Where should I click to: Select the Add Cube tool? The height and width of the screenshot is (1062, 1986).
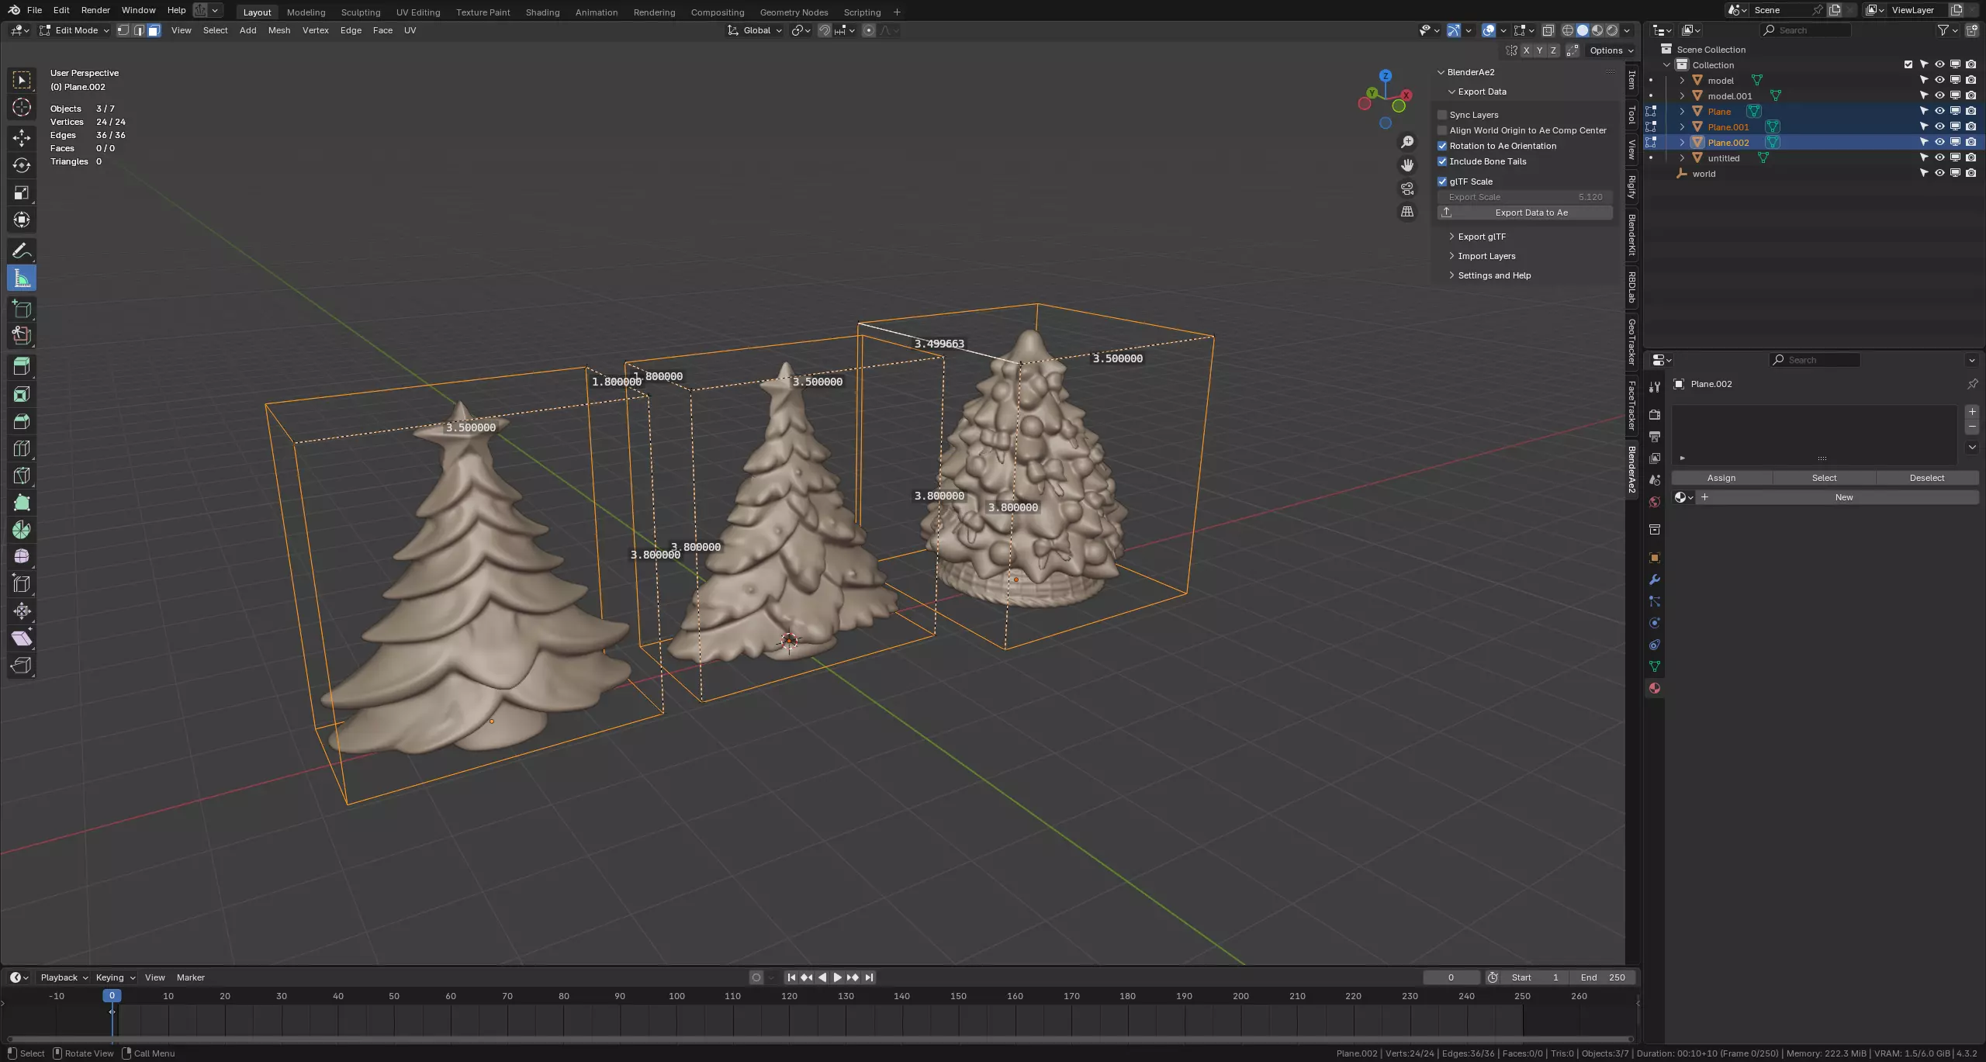coord(22,309)
